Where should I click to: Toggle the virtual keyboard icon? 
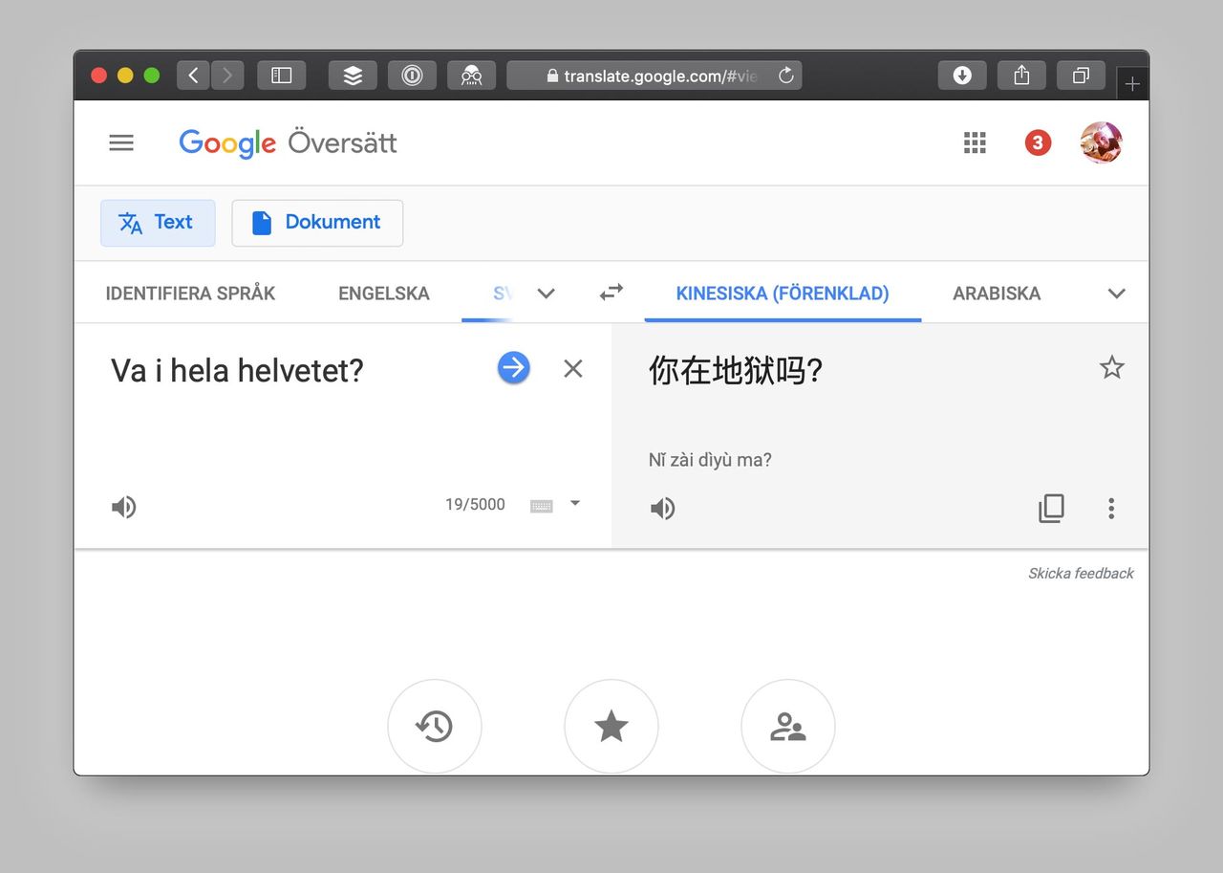click(542, 506)
